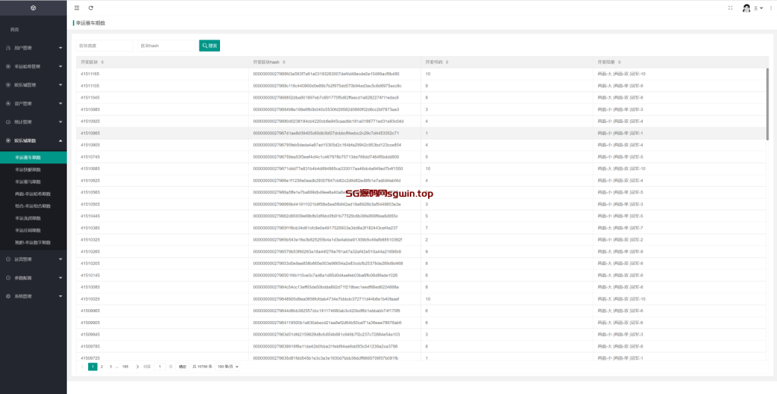Toggle the sidebar collapse icon

[77, 8]
